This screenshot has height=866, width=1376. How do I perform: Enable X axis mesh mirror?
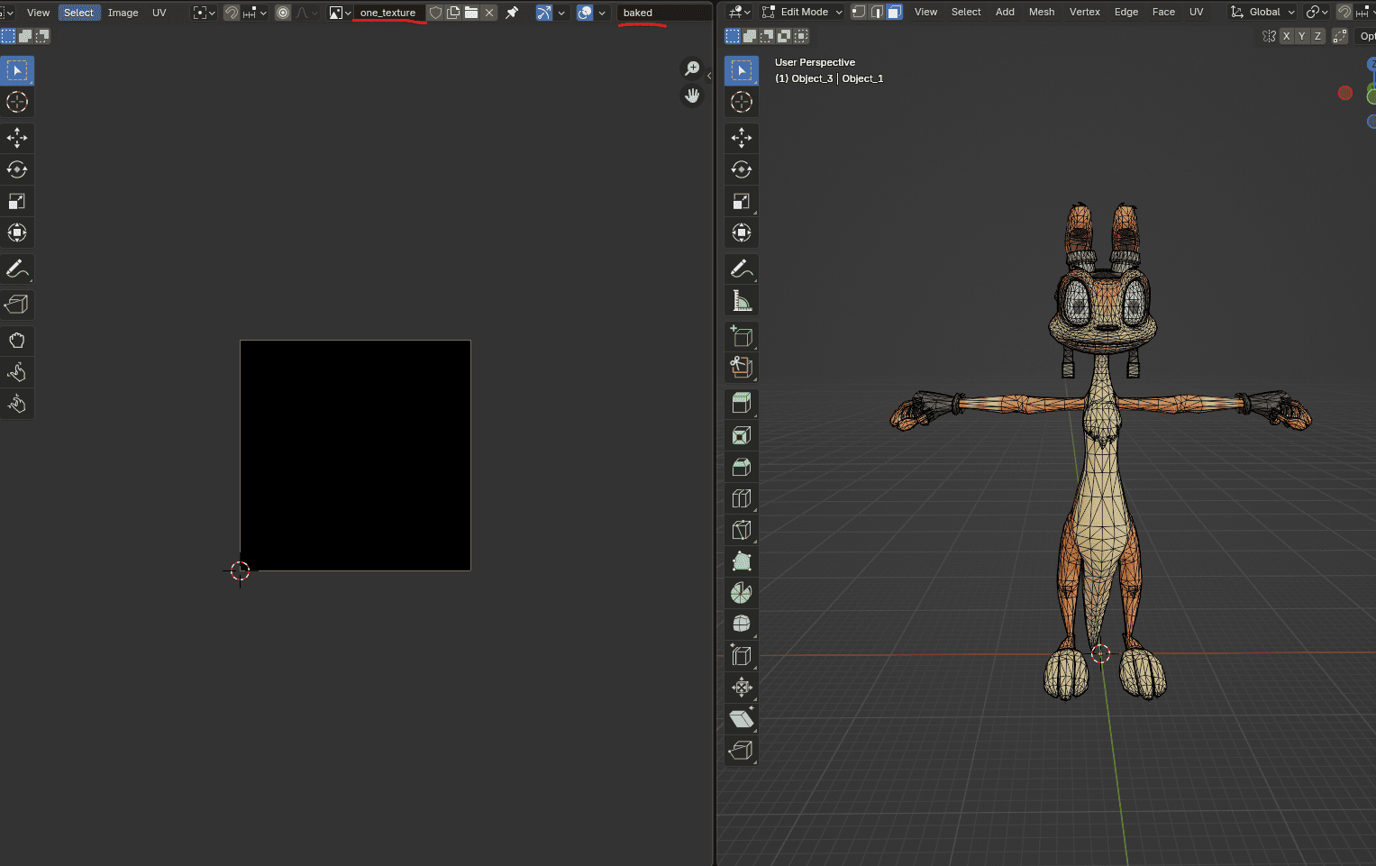pyautogui.click(x=1286, y=36)
